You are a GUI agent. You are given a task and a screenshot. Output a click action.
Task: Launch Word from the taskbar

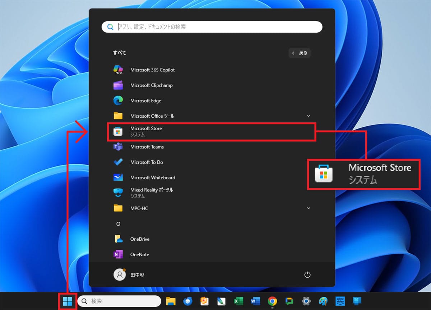click(x=255, y=301)
